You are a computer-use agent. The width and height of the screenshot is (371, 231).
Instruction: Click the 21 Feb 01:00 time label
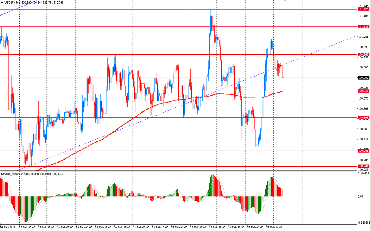pos(141,227)
